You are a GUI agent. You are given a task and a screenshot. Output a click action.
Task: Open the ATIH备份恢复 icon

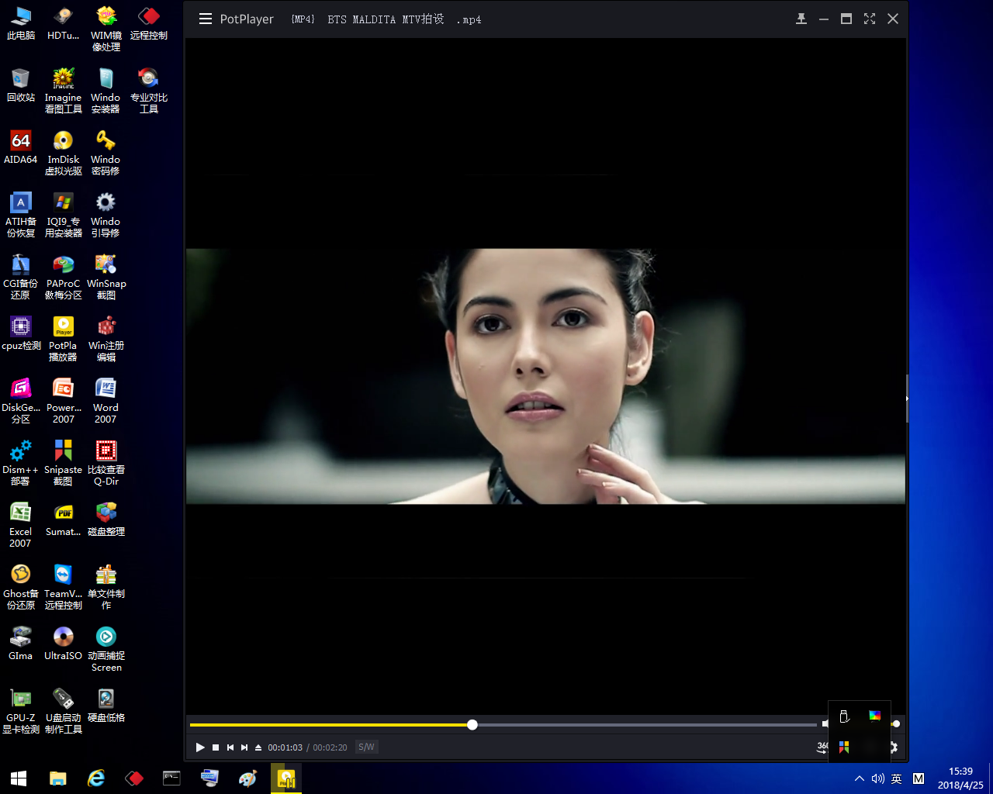click(x=21, y=215)
